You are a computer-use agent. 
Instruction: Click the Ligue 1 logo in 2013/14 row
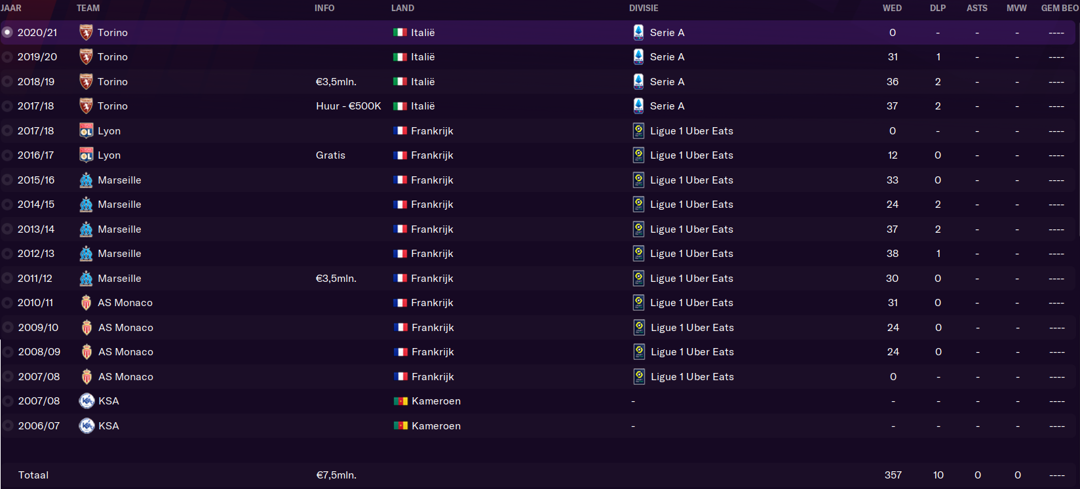coord(638,229)
